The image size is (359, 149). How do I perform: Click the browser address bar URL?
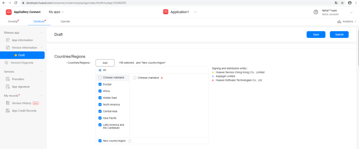click(76, 3)
